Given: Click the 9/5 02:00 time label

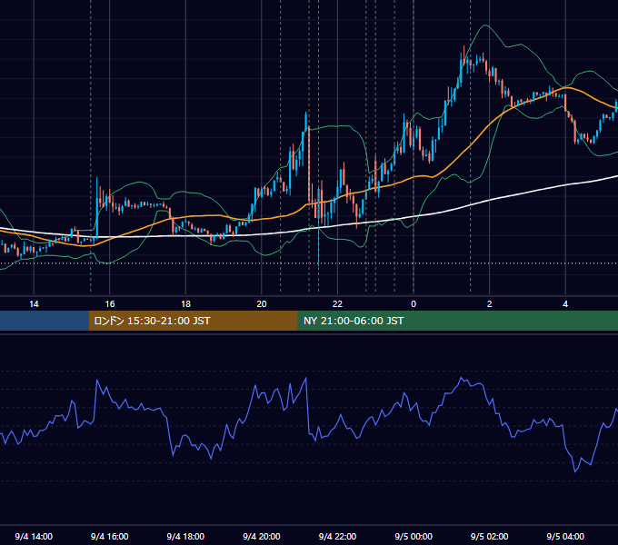Looking at the screenshot, I should coord(490,536).
